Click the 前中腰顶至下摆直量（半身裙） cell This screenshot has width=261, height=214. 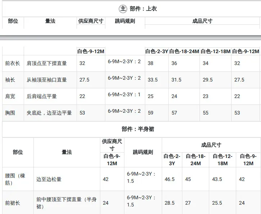tap(67, 203)
